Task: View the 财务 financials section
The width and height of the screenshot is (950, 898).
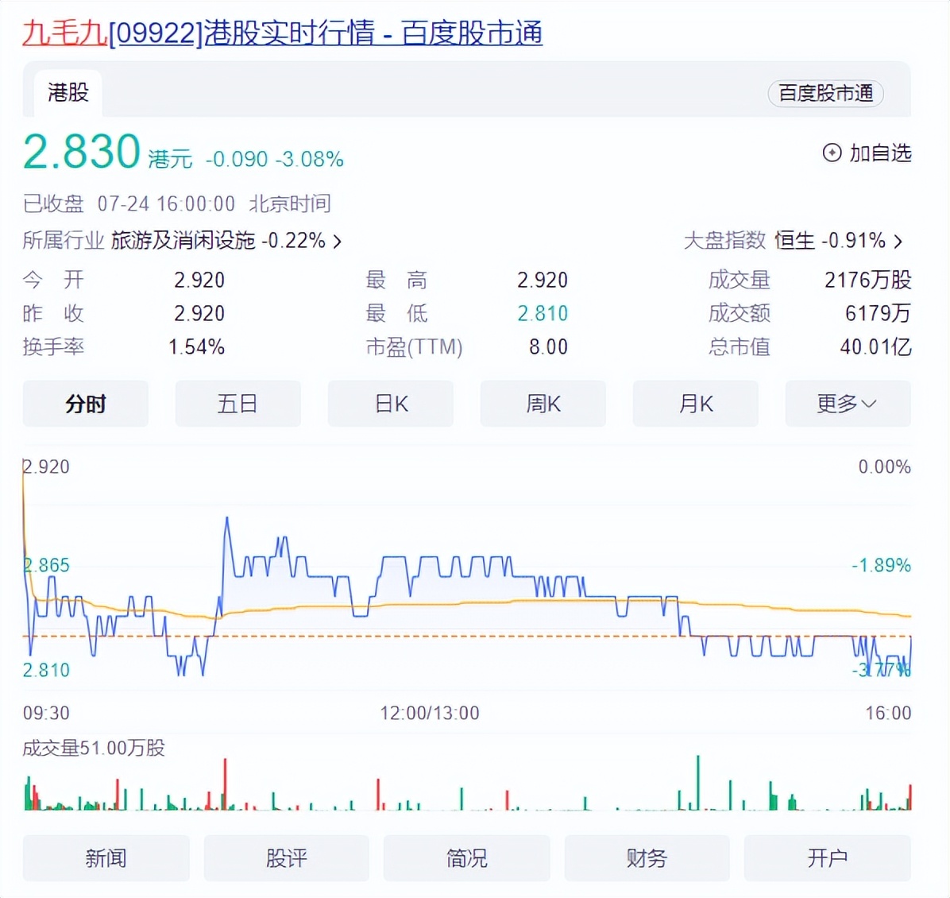Action: tap(647, 858)
